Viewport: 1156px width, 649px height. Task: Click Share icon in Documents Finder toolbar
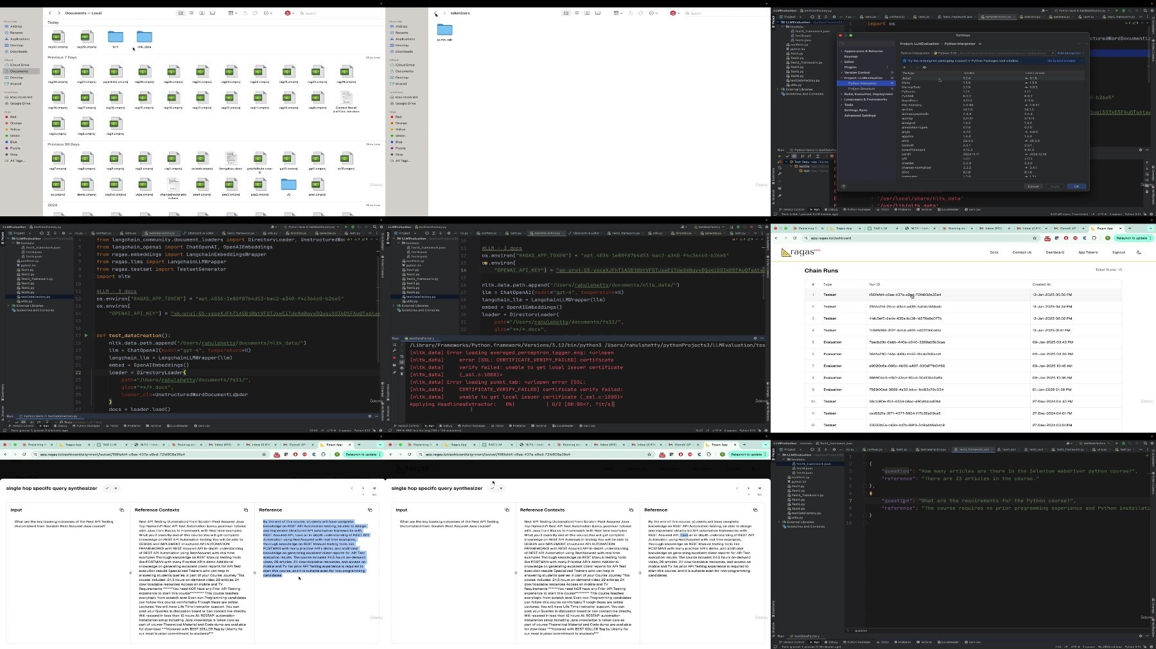(245, 13)
